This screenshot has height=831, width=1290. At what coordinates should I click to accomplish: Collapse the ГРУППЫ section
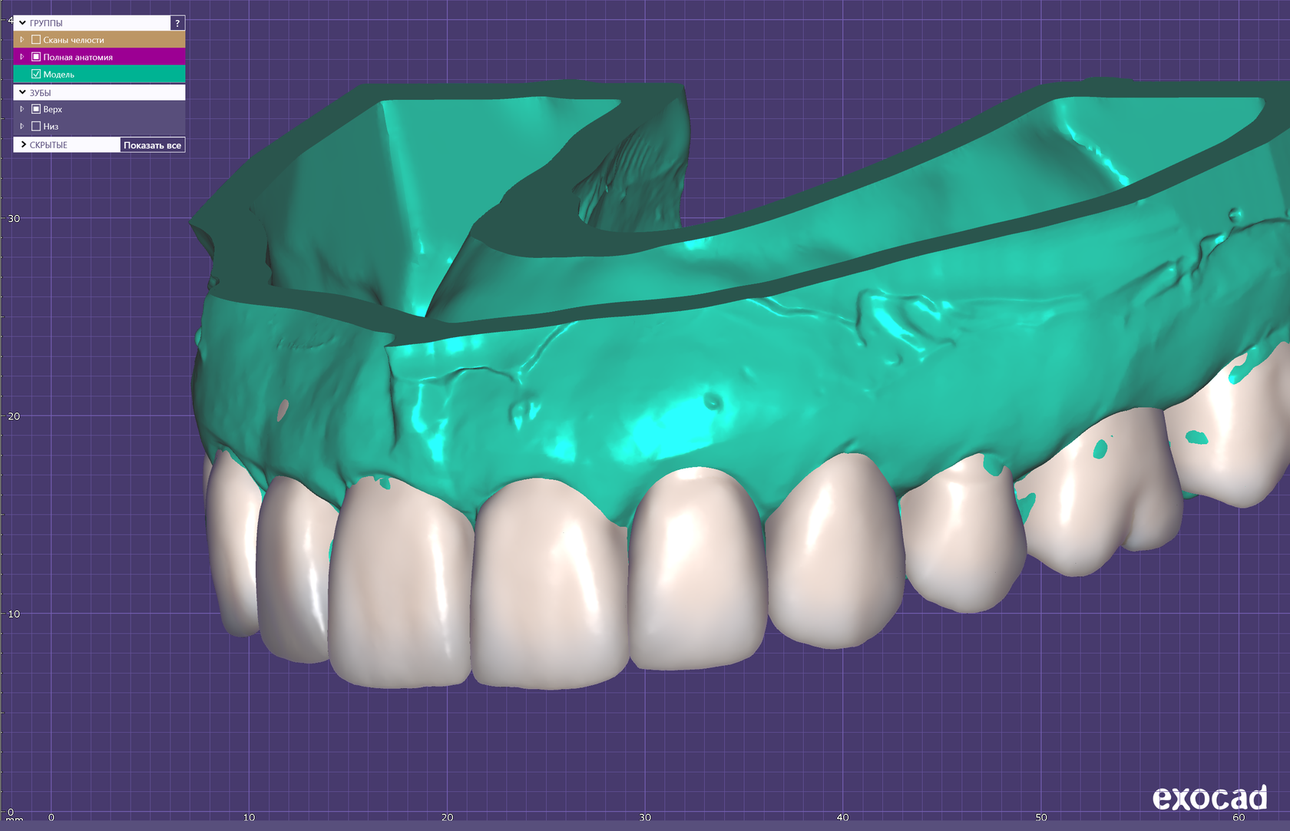click(x=22, y=23)
